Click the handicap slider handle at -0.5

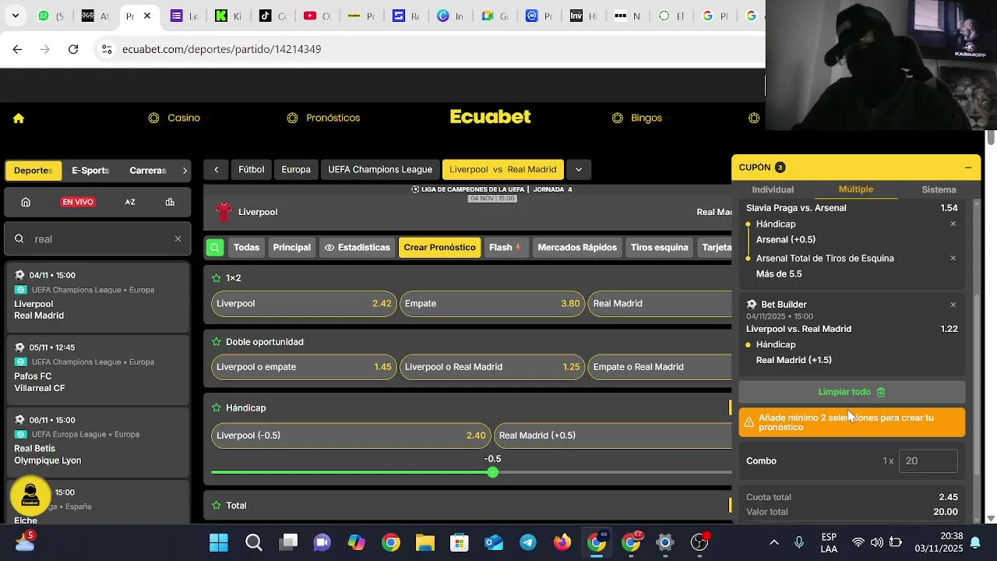pos(492,472)
